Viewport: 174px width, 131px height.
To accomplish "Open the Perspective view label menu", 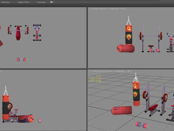I will pyautogui.click(x=99, y=71).
